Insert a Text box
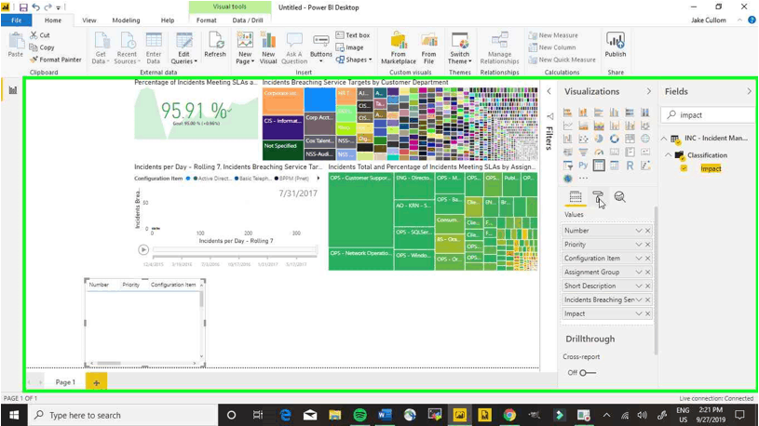Image resolution: width=759 pixels, height=426 pixels. [x=353, y=35]
